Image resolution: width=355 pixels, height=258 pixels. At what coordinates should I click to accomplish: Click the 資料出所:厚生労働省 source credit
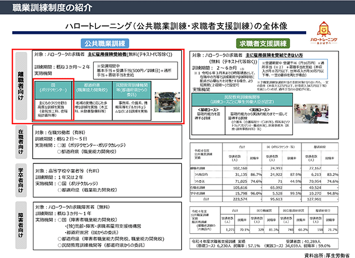pos(327,255)
